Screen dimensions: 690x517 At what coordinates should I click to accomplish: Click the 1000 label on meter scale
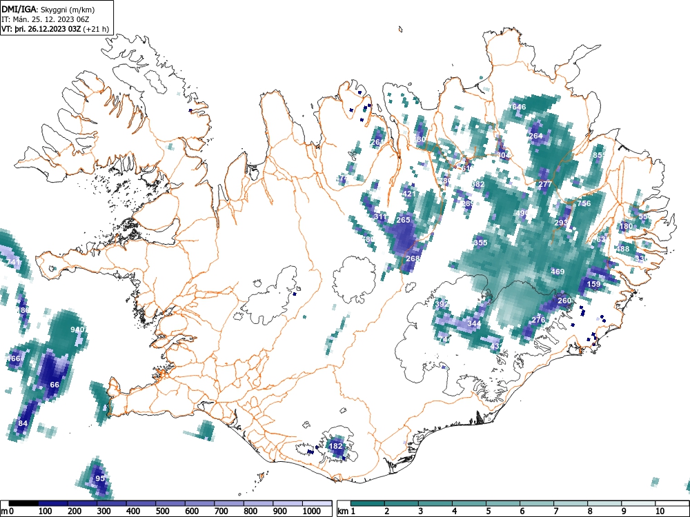point(312,511)
